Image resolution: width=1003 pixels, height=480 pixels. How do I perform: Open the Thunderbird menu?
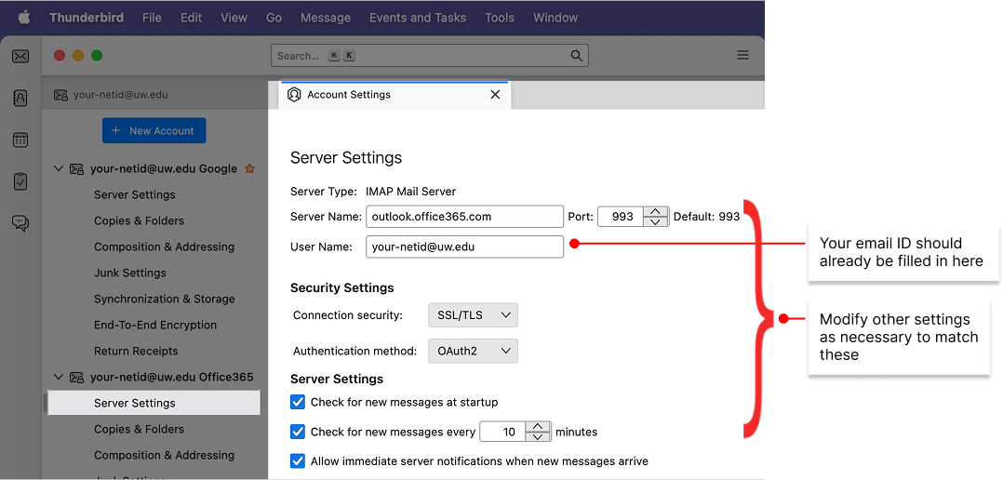click(87, 18)
